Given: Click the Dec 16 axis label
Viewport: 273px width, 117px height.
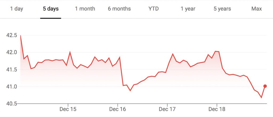Looking at the screenshot, I should coord(118,109).
